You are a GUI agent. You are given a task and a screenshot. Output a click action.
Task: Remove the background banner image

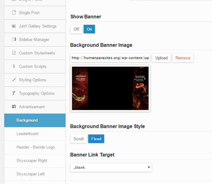coord(183,58)
